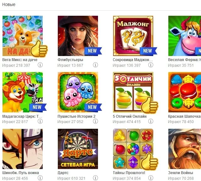Launch the Маджонг game thumbnail
The height and width of the screenshot is (181, 201).
click(x=133, y=36)
